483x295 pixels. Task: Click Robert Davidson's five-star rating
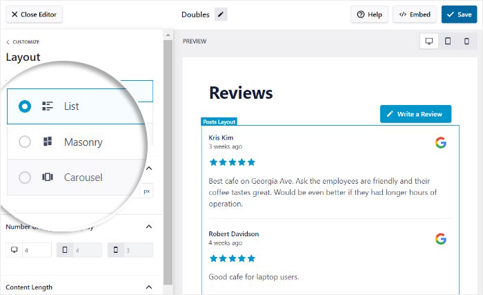pos(233,258)
